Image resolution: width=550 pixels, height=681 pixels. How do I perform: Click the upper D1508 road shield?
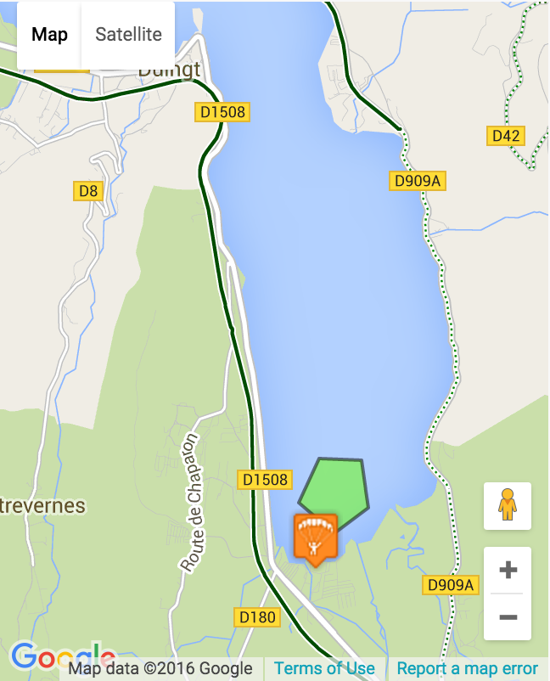point(222,112)
